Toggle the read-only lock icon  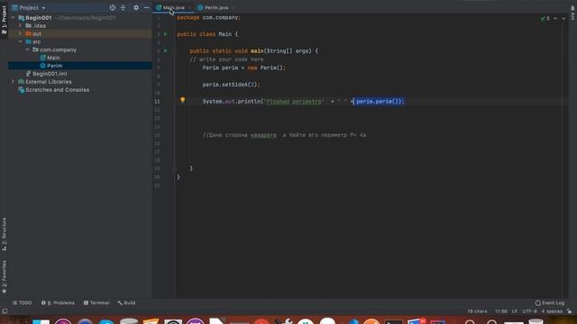click(x=569, y=311)
